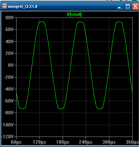Click the -100V vertical axis label
Image resolution: width=139 pixels, height=147 pixels.
(7, 125)
